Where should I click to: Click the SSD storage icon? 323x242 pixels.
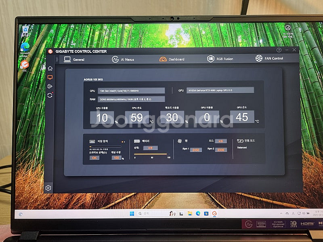[92, 142]
